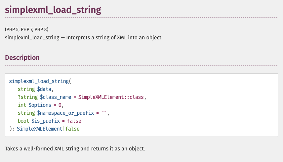Click the 'Takes a well-formed XML string' paragraph
The width and height of the screenshot is (283, 162).
click(x=75, y=148)
